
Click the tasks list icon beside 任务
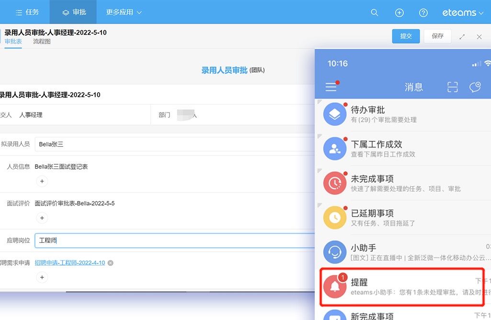click(x=19, y=12)
